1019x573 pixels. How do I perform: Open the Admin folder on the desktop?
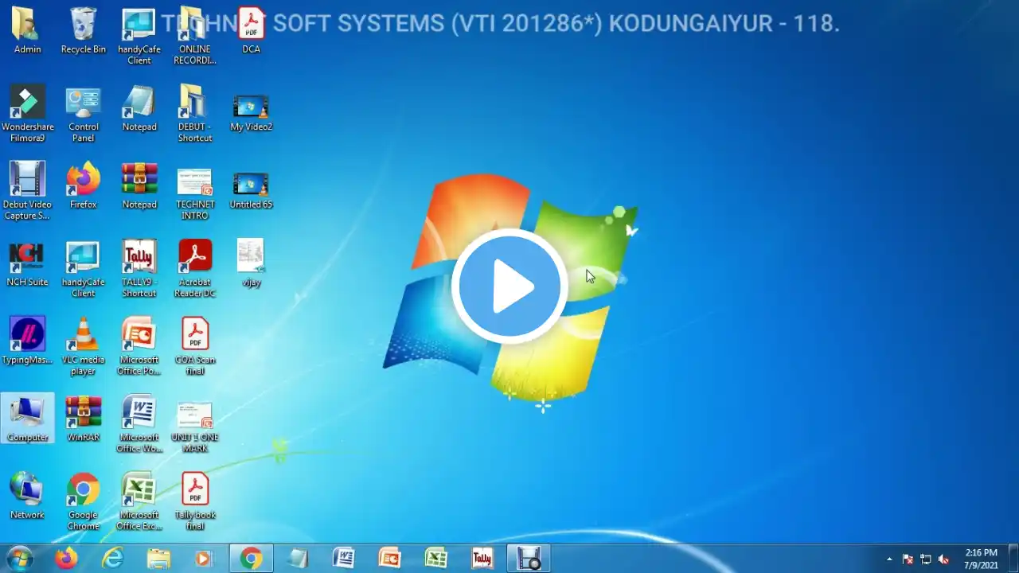click(x=27, y=30)
